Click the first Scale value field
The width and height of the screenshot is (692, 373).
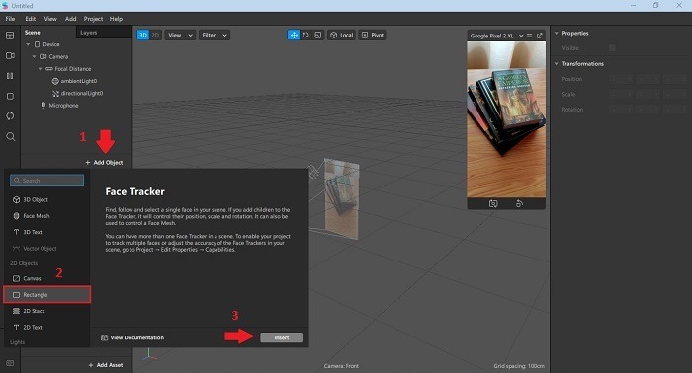(622, 95)
